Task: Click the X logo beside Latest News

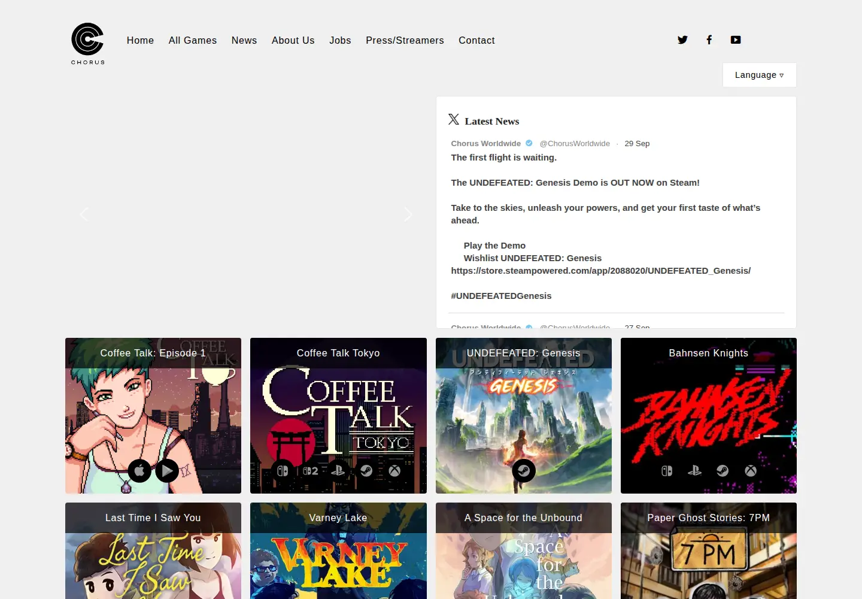Action: (454, 120)
